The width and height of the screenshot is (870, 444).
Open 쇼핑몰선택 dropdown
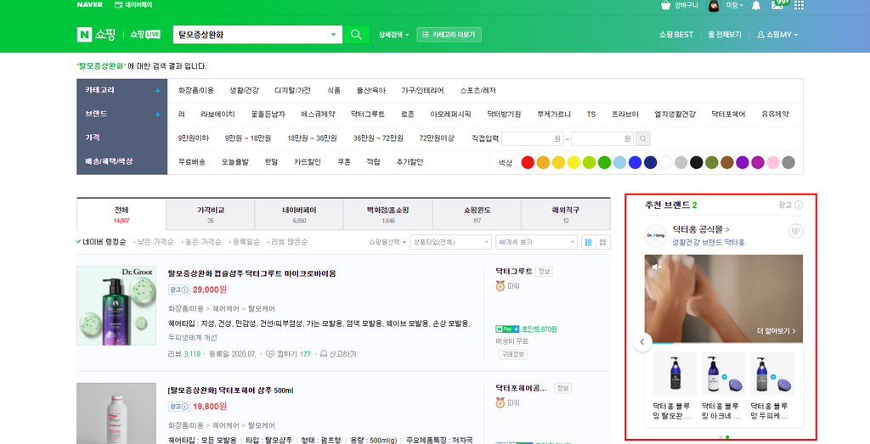coord(387,242)
